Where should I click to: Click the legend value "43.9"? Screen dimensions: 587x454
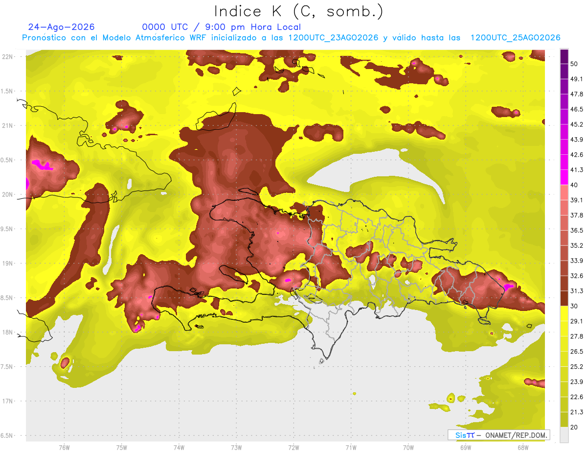coord(577,140)
